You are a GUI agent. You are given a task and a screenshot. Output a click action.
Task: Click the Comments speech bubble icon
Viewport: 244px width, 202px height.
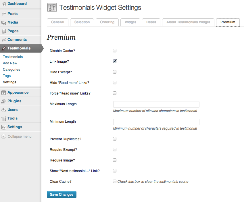pos(3,40)
